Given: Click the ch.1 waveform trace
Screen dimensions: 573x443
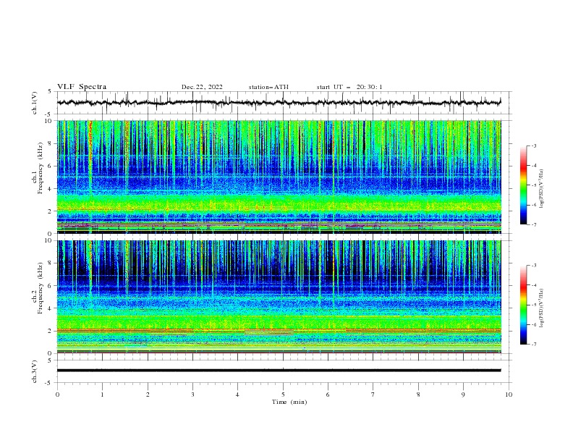Looking at the screenshot, I should click(279, 103).
